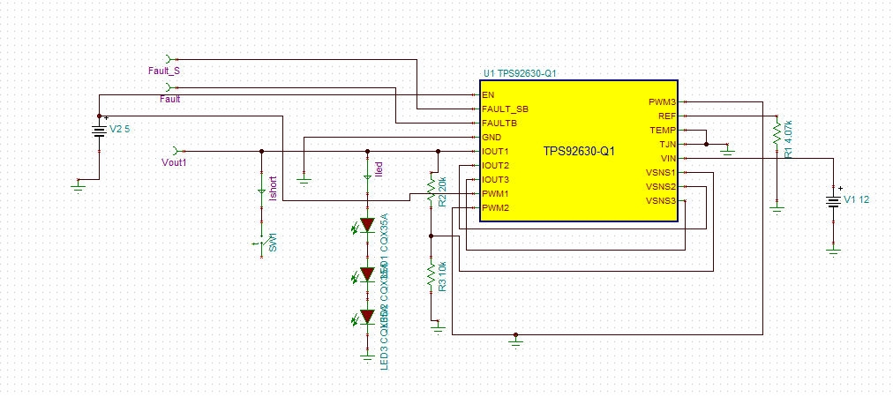
Task: Click the VSNS1 pin label
Action: (x=661, y=173)
